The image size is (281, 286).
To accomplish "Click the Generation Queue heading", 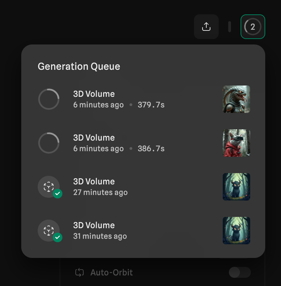I will point(79,66).
